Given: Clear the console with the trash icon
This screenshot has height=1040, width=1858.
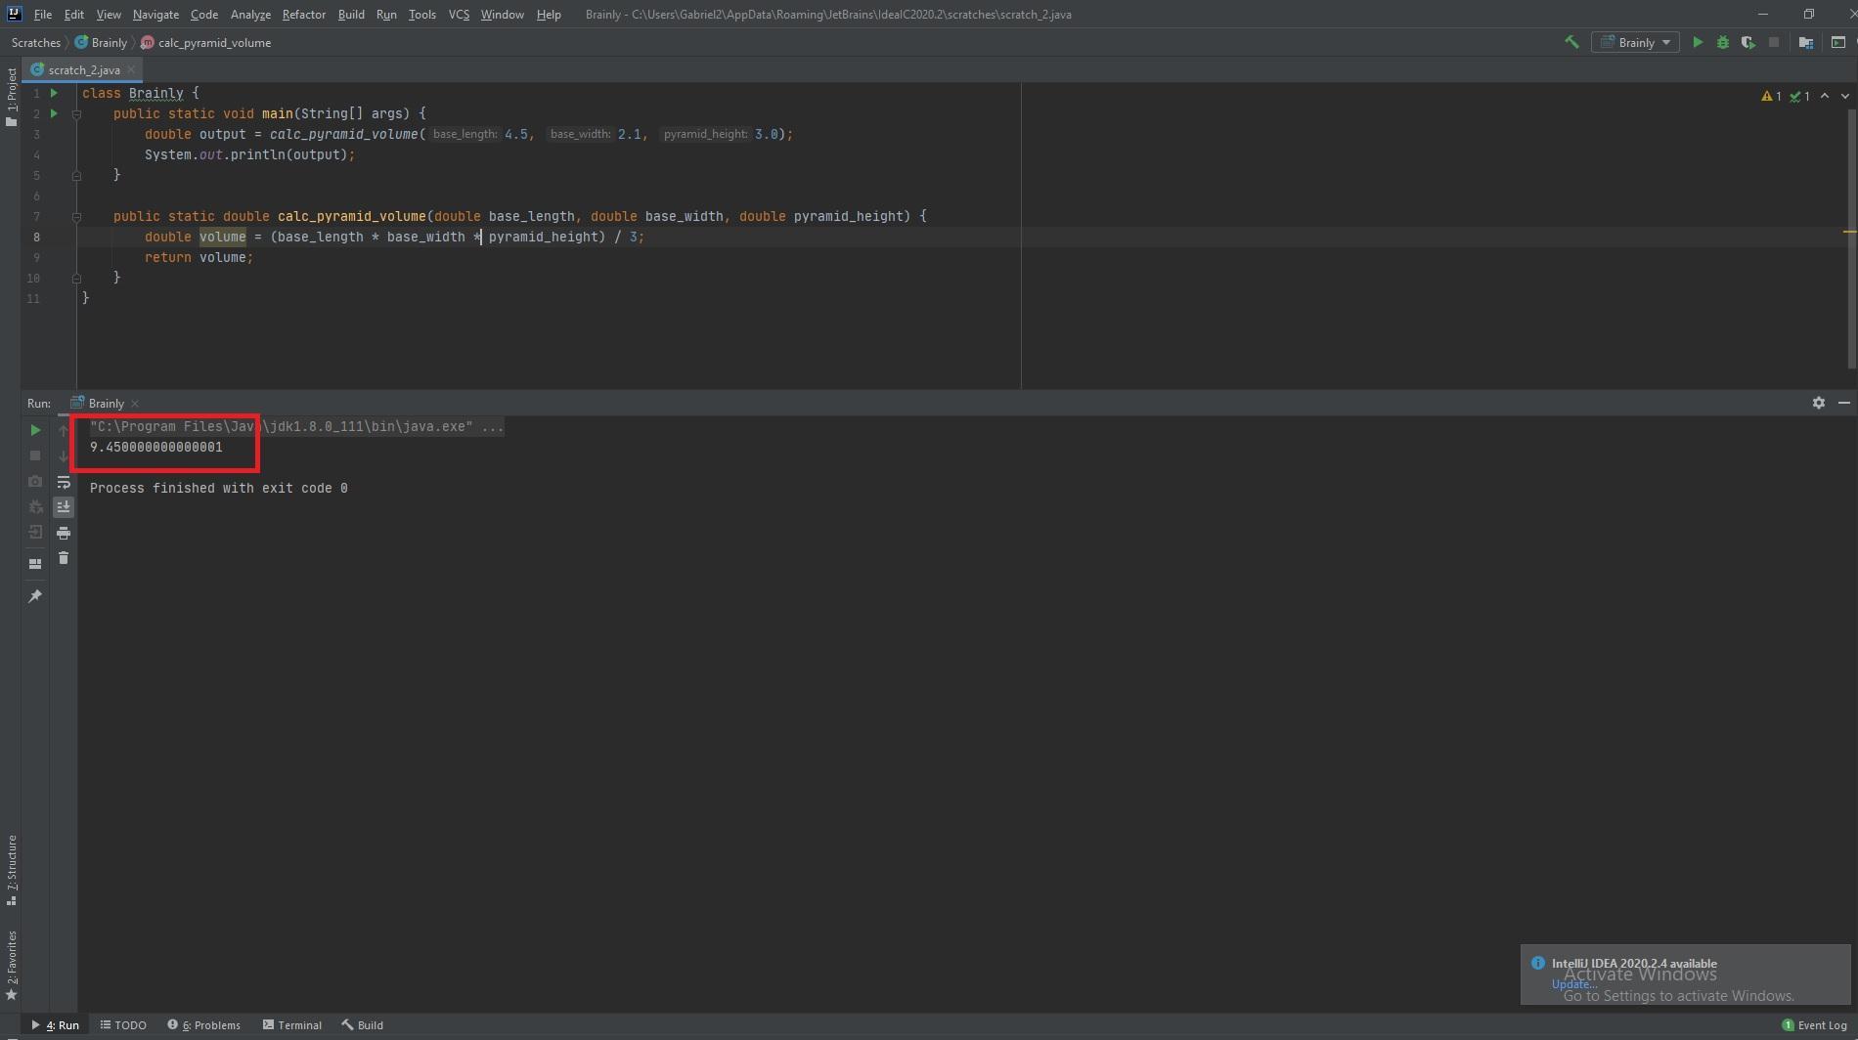Looking at the screenshot, I should tap(64, 558).
